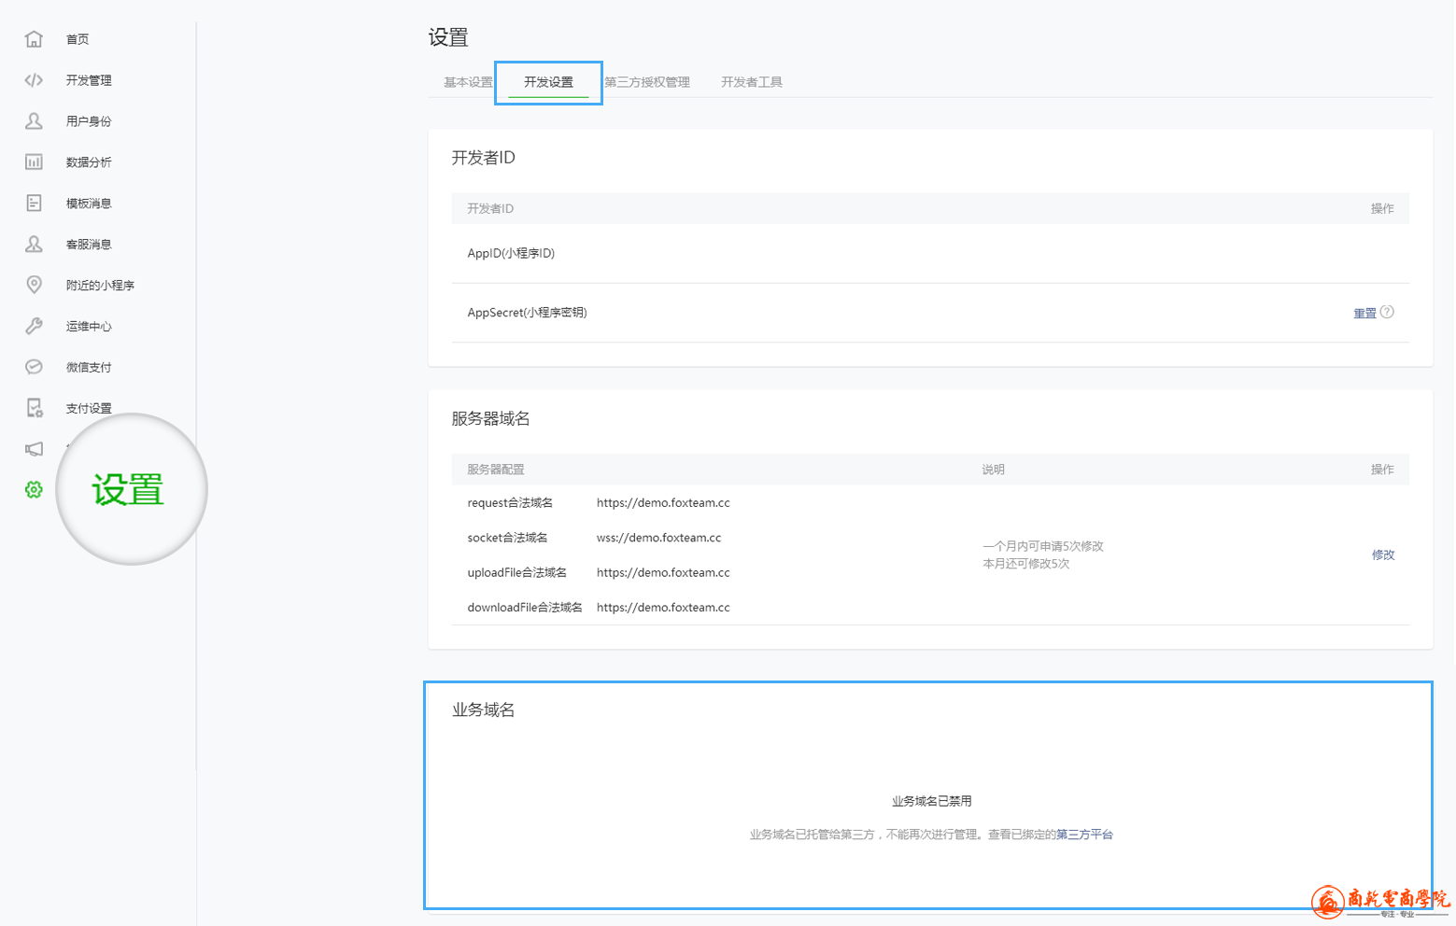Click the green settings gear icon
Image resolution: width=1456 pixels, height=926 pixels.
(x=34, y=490)
